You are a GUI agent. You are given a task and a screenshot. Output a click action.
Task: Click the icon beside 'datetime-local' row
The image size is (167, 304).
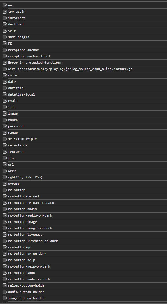[5, 94]
